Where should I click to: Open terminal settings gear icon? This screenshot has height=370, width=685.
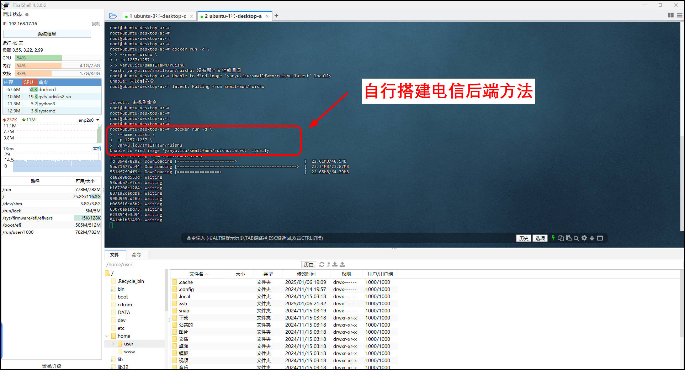584,238
